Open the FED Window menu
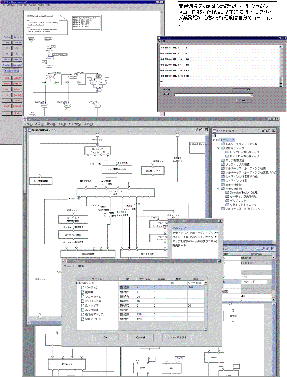The image size is (287, 377). (x=41, y=5)
